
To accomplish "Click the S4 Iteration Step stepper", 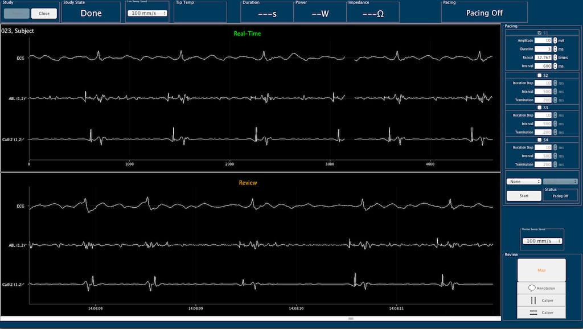I will point(555,147).
